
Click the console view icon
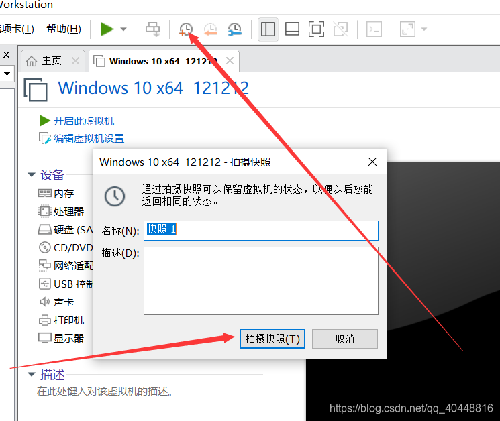coord(374,29)
